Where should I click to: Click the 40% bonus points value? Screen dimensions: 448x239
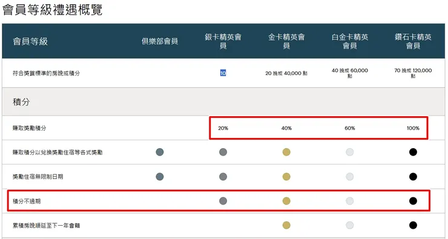286,128
